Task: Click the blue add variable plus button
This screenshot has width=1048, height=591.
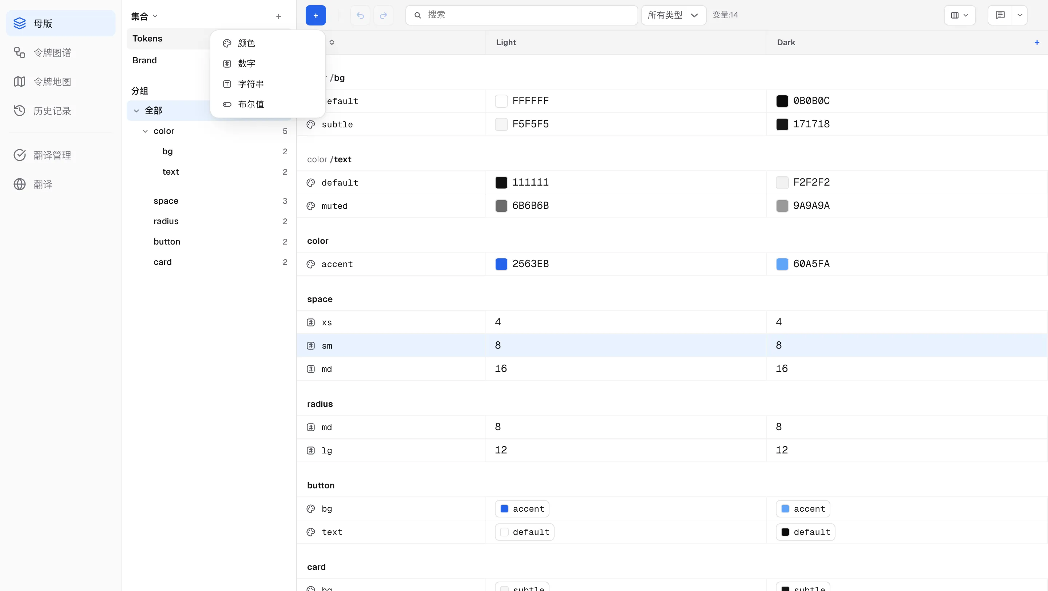Action: click(x=315, y=15)
